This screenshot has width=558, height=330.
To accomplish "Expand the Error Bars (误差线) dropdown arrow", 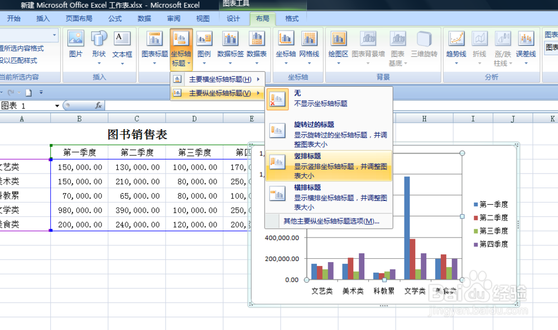I will [x=526, y=63].
